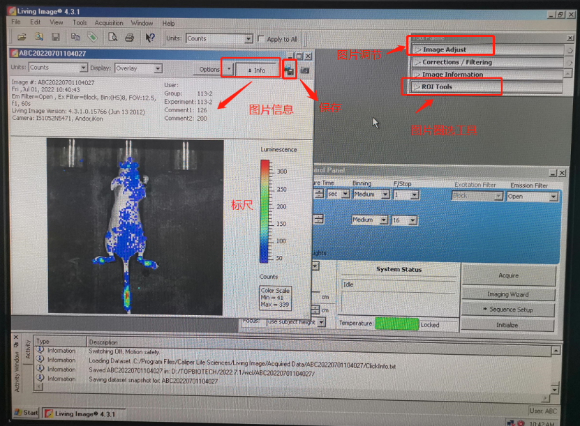Open the View menu

pyautogui.click(x=57, y=22)
